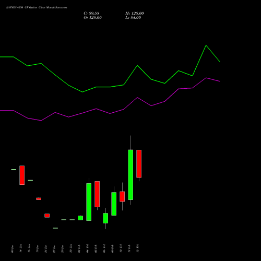Click the high price value H: 128.00
This screenshot has width=261, height=261.
click(135, 14)
